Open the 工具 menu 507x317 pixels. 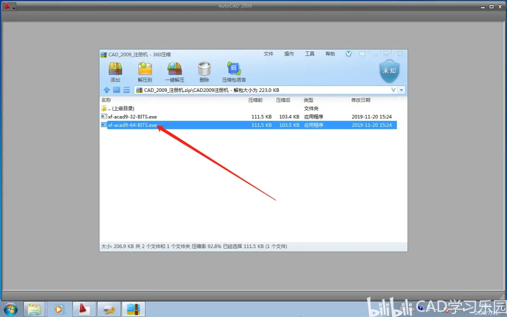click(x=310, y=54)
